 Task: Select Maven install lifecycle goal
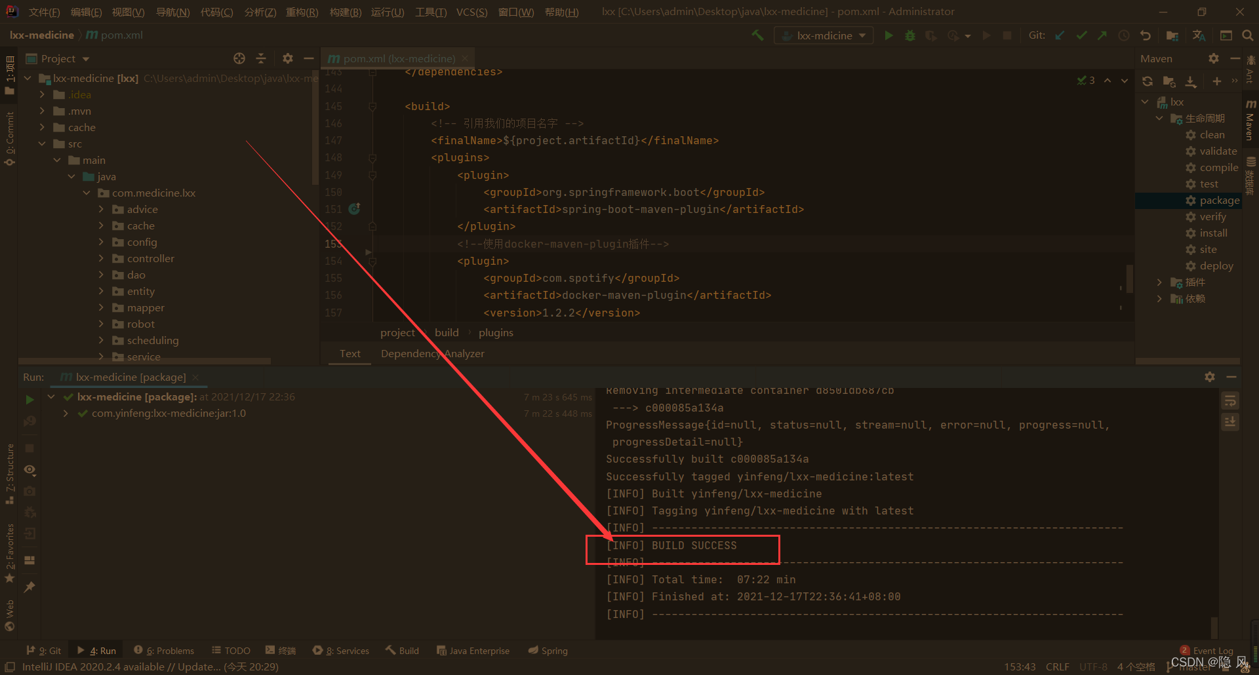(x=1213, y=233)
